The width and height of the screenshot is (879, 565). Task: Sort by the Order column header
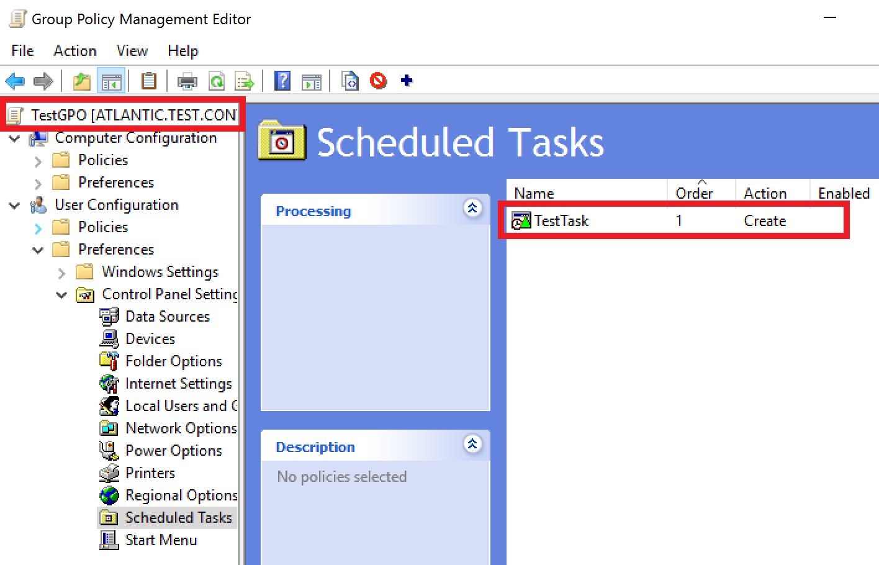coord(701,193)
